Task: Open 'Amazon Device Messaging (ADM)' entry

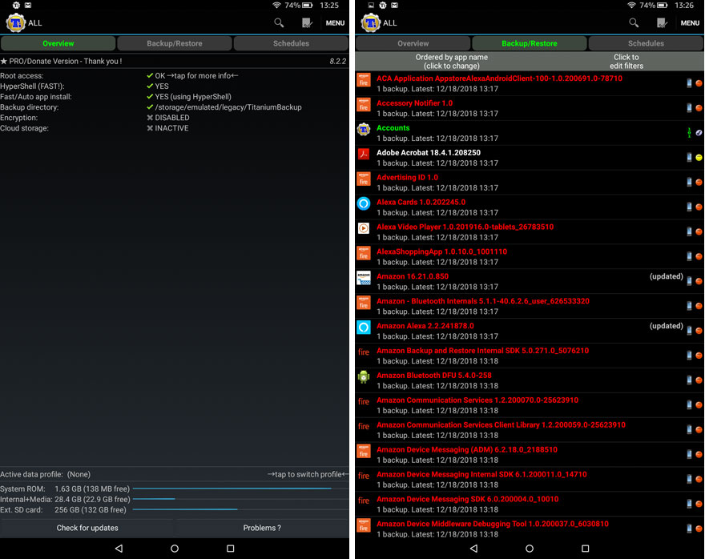Action: [530, 454]
